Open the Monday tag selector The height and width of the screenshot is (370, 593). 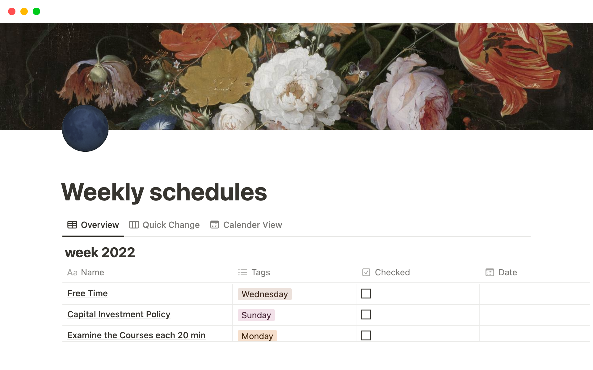pyautogui.click(x=257, y=336)
